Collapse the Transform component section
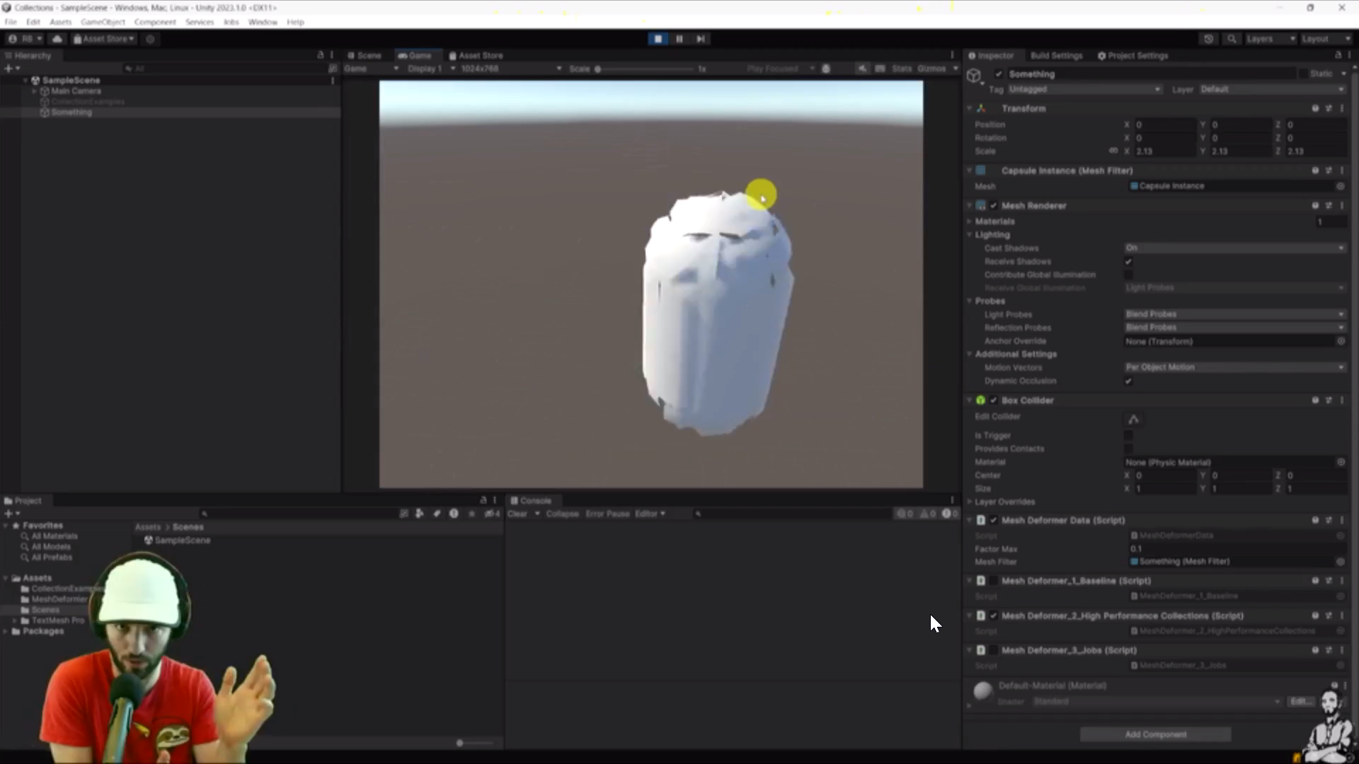1359x764 pixels. coord(970,108)
